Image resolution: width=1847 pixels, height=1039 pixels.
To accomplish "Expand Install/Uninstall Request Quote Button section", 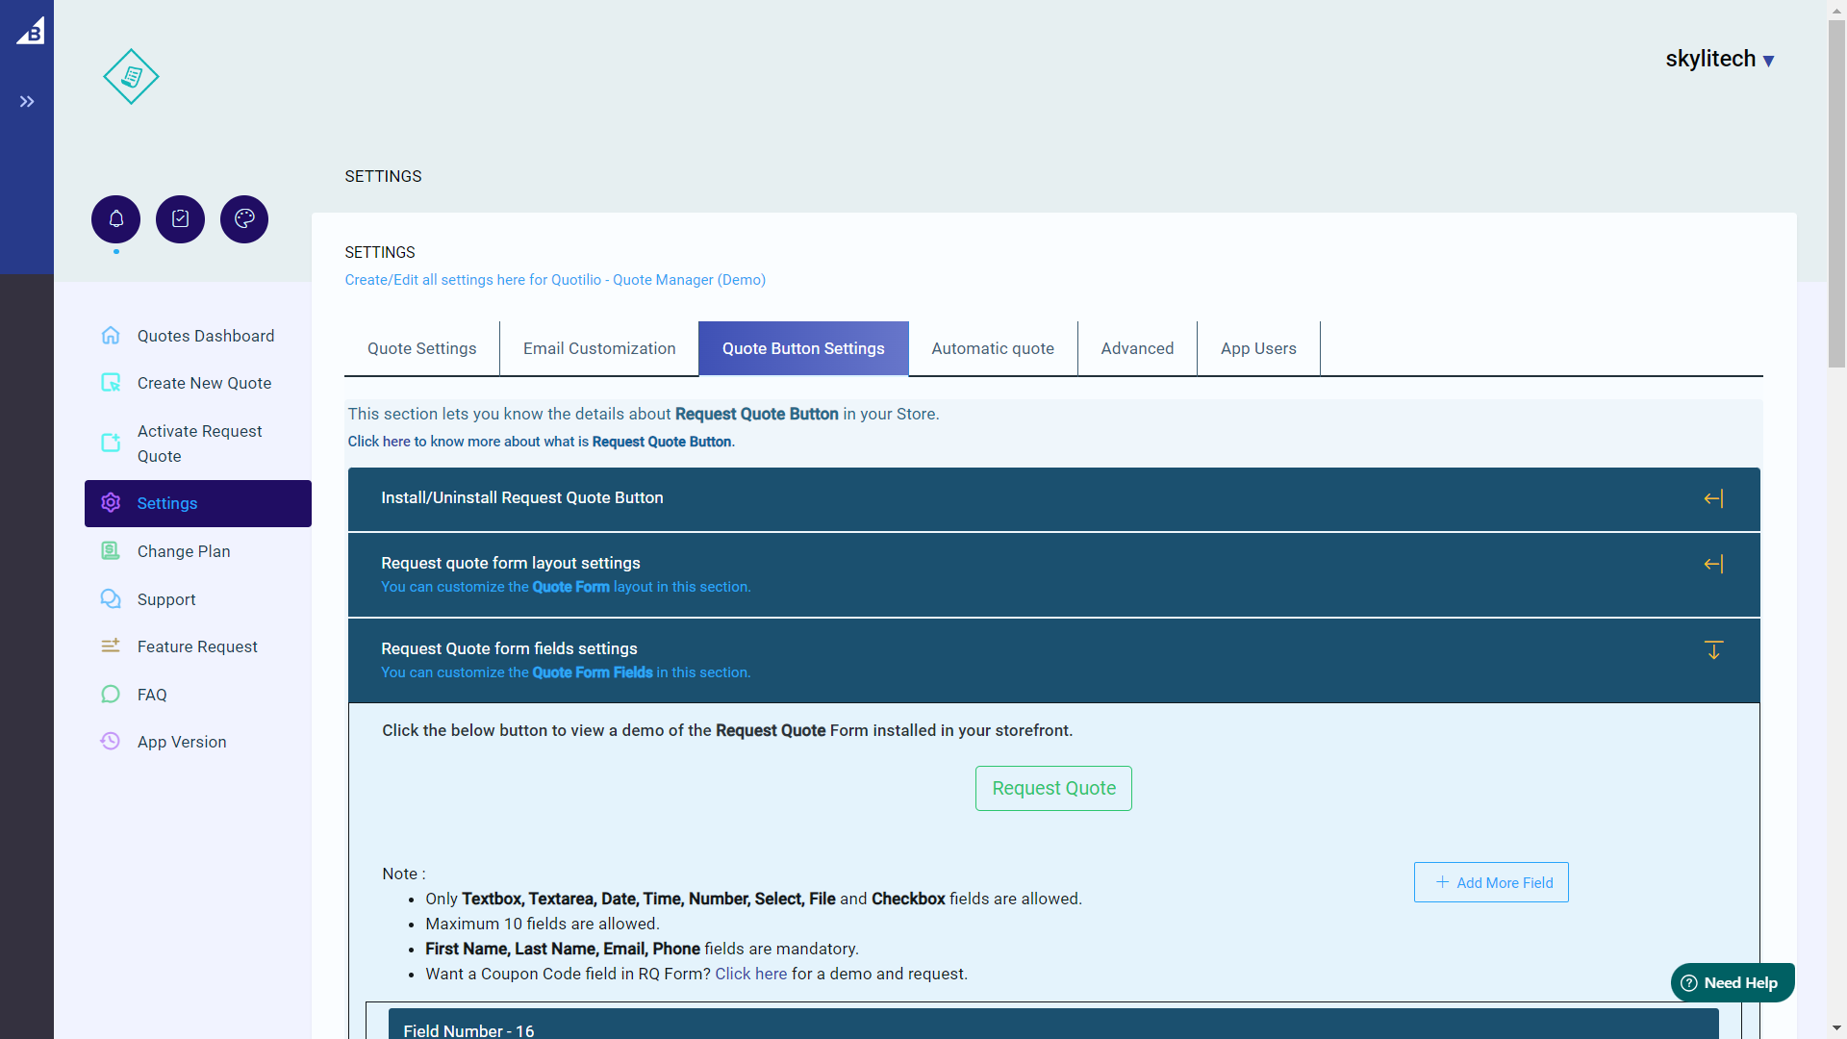I will pos(1053,498).
